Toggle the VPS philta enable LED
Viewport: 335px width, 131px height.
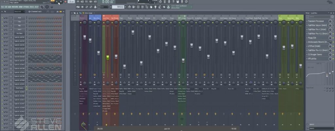pos(333,59)
